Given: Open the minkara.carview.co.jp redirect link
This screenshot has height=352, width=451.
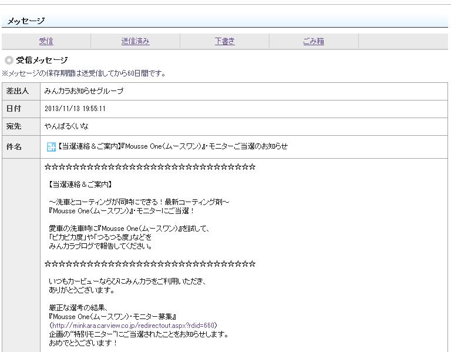Looking at the screenshot, I should [133, 326].
